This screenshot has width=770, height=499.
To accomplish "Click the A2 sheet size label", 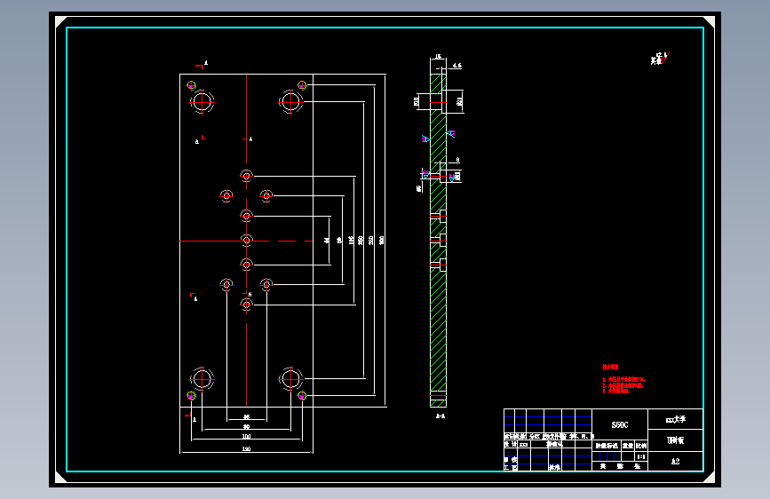I will 675,461.
